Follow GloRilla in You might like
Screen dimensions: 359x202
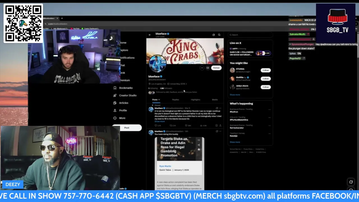tap(266, 79)
